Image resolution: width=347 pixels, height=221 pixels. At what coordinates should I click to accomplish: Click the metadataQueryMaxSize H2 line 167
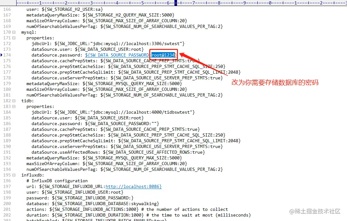(100, 15)
